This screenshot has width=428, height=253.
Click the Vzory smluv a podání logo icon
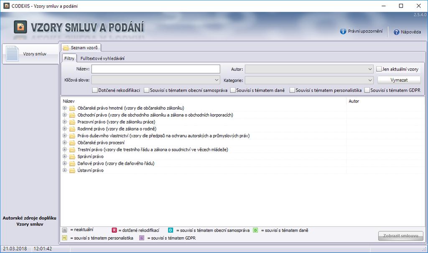20,27
